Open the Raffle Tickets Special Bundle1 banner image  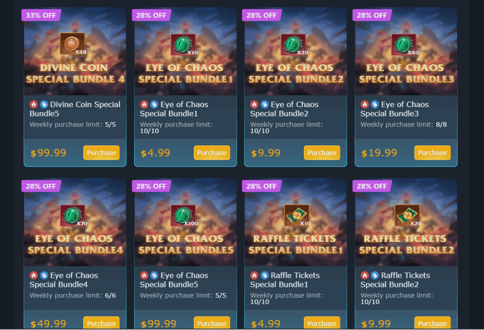pos(296,223)
